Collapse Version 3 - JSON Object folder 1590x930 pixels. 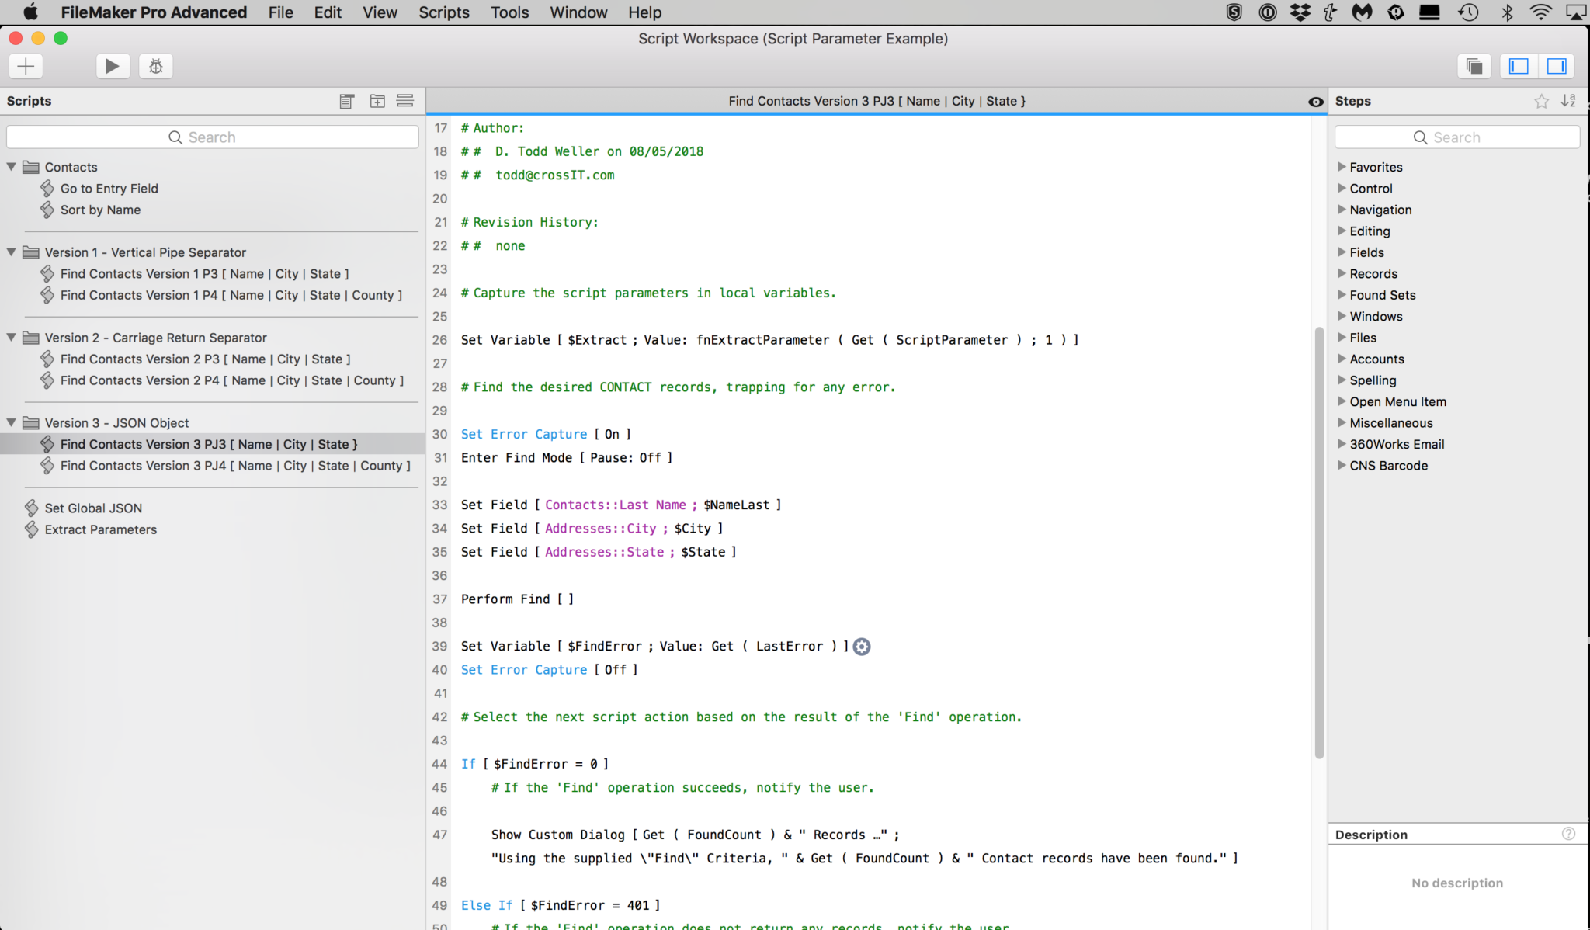pos(12,422)
